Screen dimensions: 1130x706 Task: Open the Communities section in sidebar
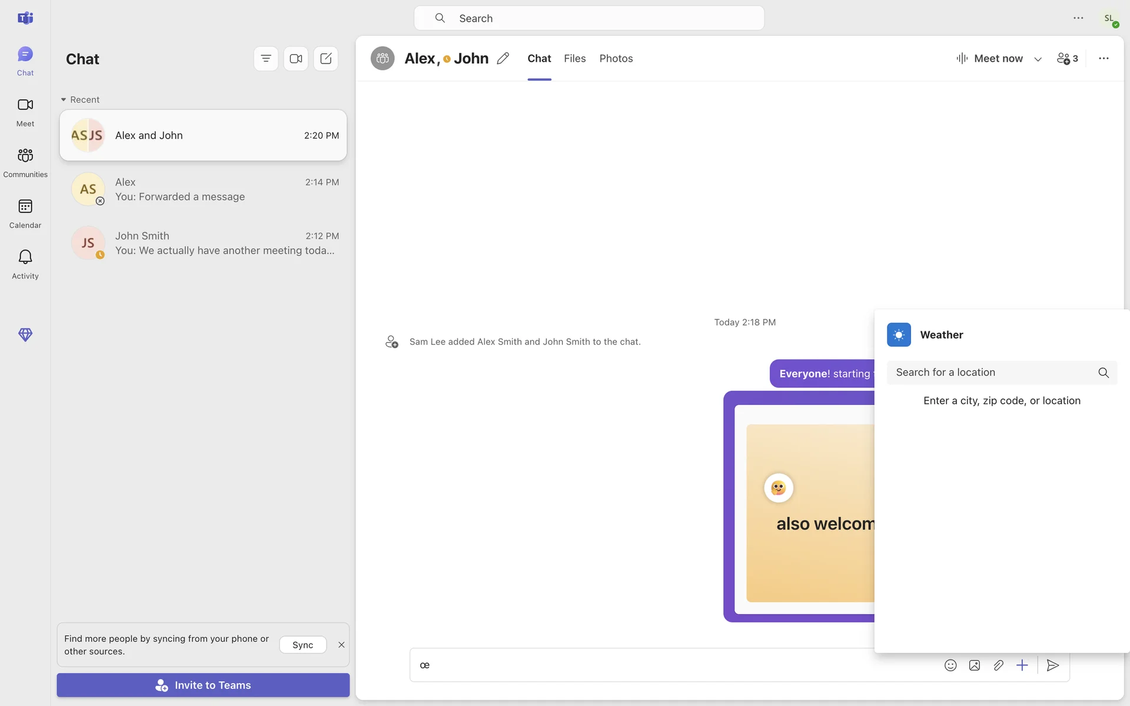click(x=25, y=162)
